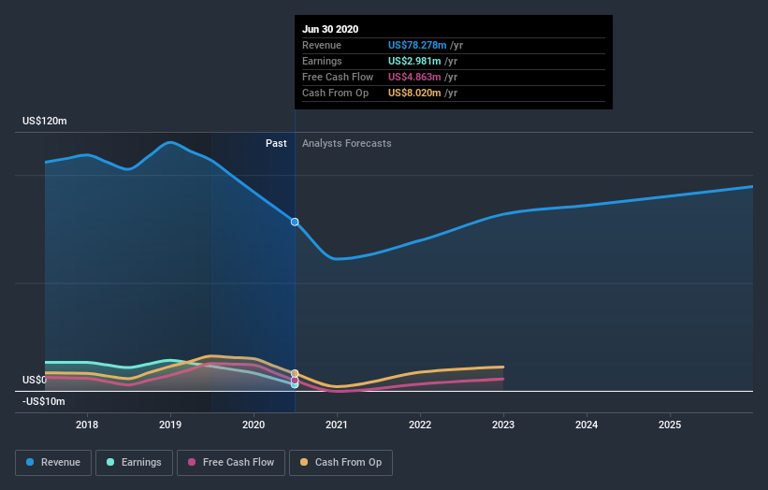
Task: Click the Jun 30 2020 tooltip date
Action: click(330, 29)
